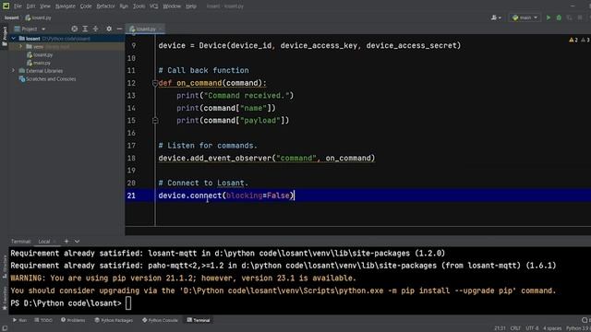Image resolution: width=591 pixels, height=332 pixels.
Task: Open the terminal shell options chevron
Action: pos(77,242)
